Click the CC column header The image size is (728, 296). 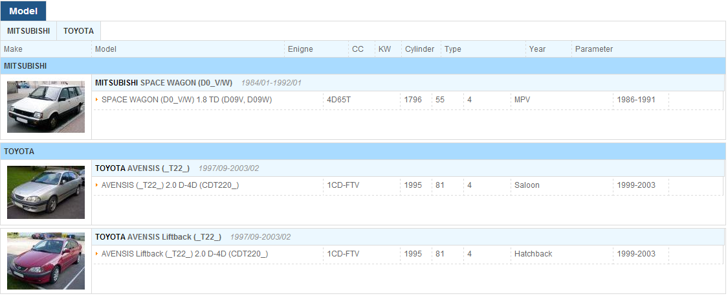[358, 49]
